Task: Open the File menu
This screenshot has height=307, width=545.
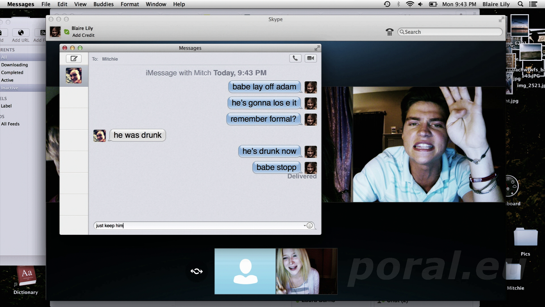Action: point(46,4)
